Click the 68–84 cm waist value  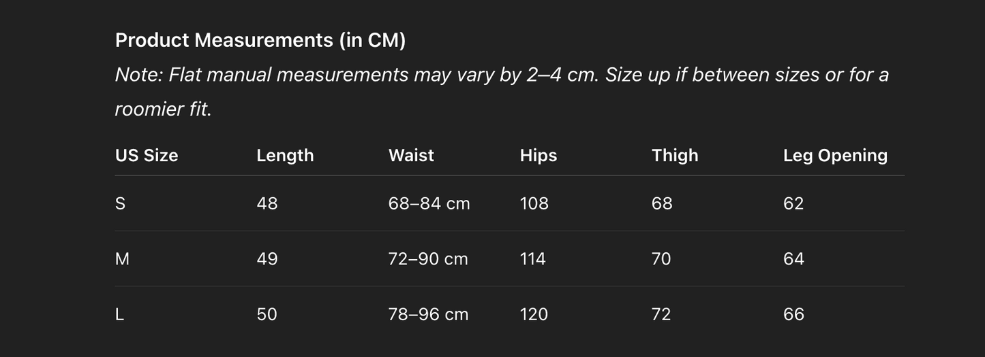(x=429, y=203)
